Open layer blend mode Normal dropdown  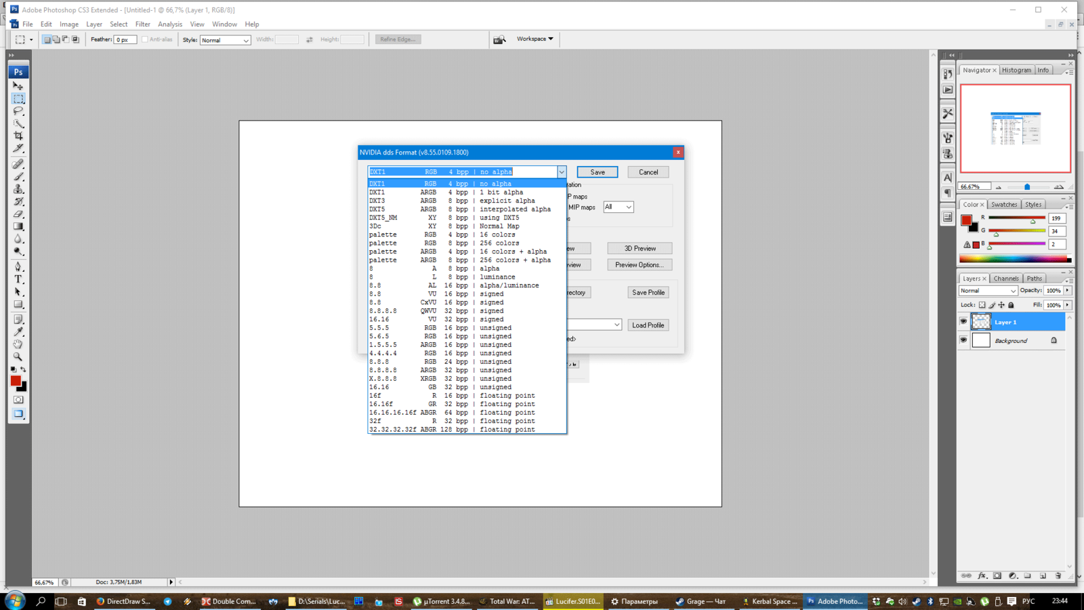click(988, 291)
